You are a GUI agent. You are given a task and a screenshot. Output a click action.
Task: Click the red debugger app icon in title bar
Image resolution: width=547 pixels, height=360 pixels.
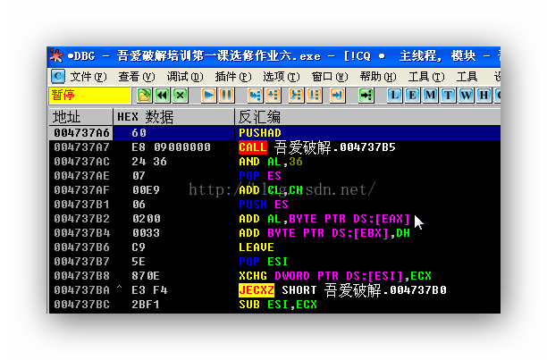[56, 55]
